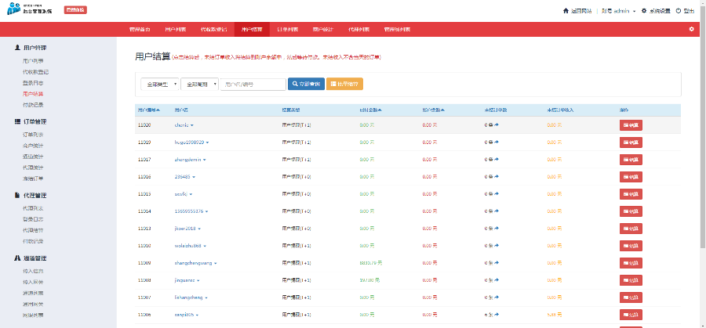The height and width of the screenshot is (328, 706).
Task: Click the gear icon next to 系统设置
Action: (644, 11)
